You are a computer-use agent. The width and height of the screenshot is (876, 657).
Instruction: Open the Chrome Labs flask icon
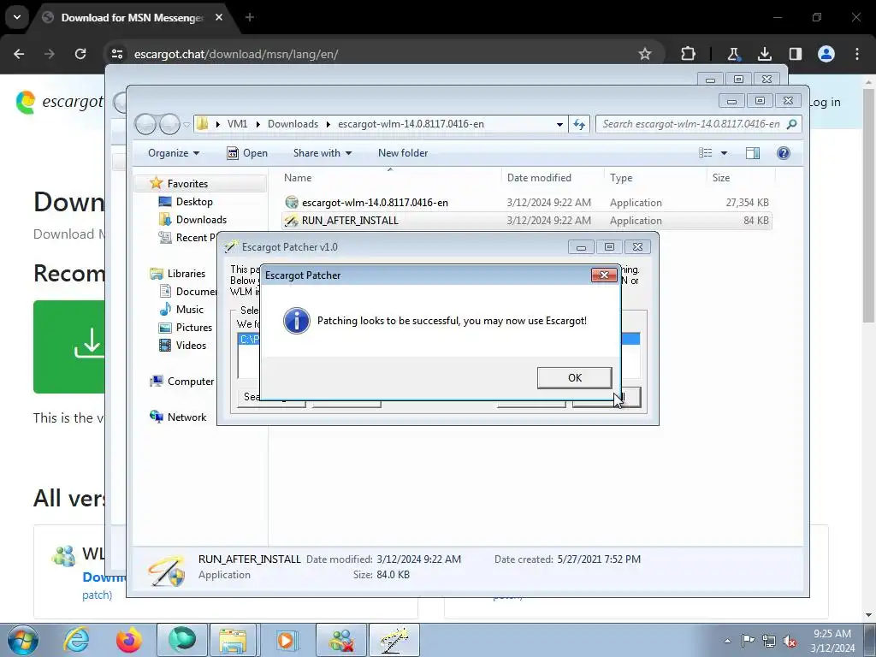pos(733,54)
